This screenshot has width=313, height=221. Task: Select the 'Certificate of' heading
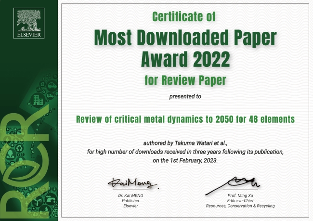point(185,17)
